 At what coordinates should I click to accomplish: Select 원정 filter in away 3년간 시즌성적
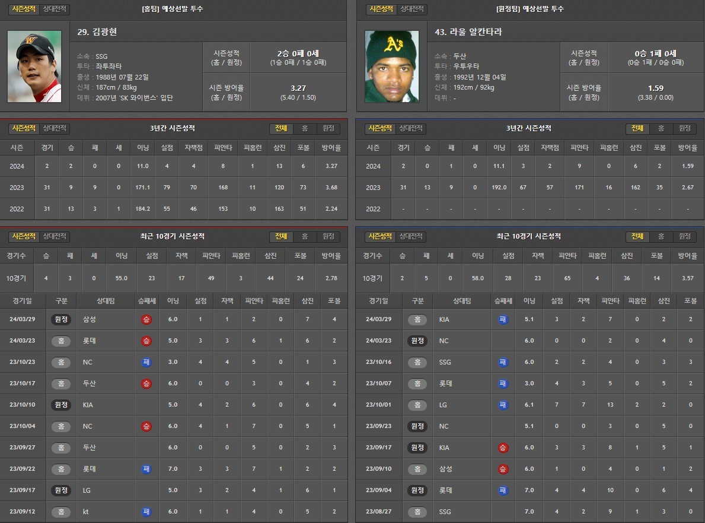click(x=685, y=129)
